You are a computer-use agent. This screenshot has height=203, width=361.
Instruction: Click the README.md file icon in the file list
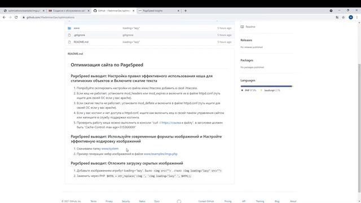[x=69, y=42]
